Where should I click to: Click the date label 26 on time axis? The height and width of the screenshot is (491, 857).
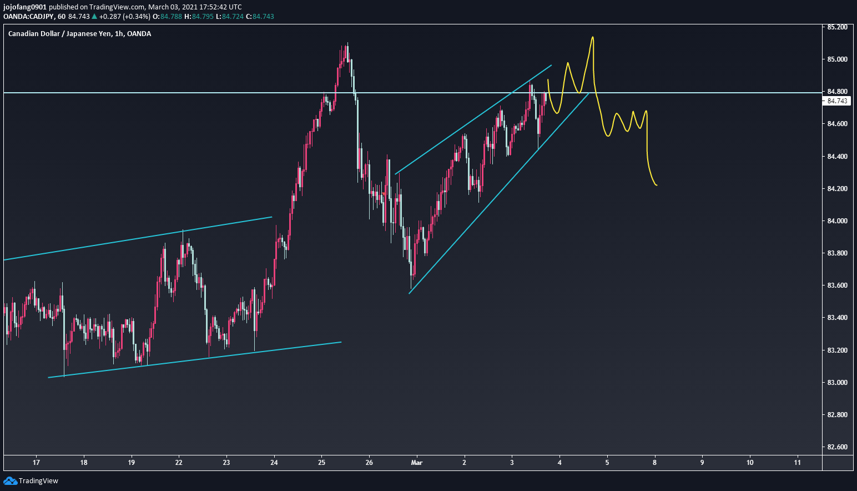370,463
